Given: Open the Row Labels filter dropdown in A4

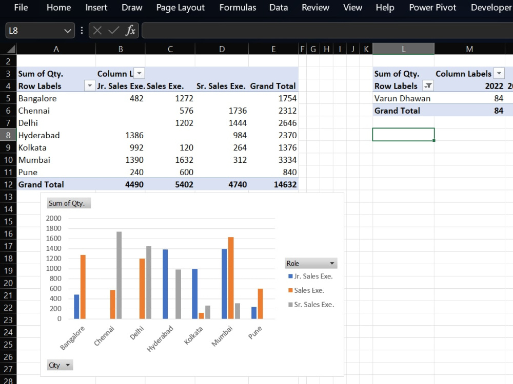Looking at the screenshot, I should tap(90, 86).
